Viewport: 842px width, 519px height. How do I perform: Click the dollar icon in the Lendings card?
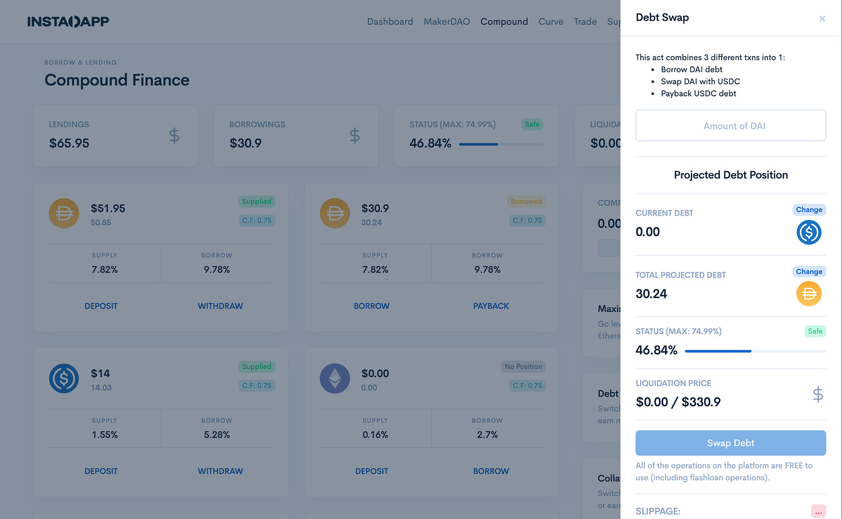tap(174, 136)
